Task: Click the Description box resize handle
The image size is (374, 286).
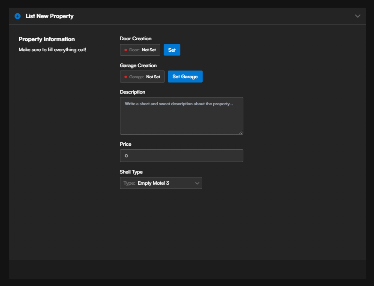Action: click(x=241, y=133)
